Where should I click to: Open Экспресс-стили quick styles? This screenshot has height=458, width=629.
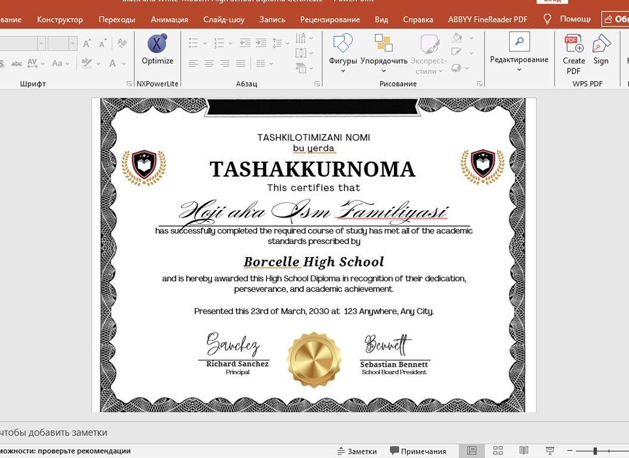point(429,54)
